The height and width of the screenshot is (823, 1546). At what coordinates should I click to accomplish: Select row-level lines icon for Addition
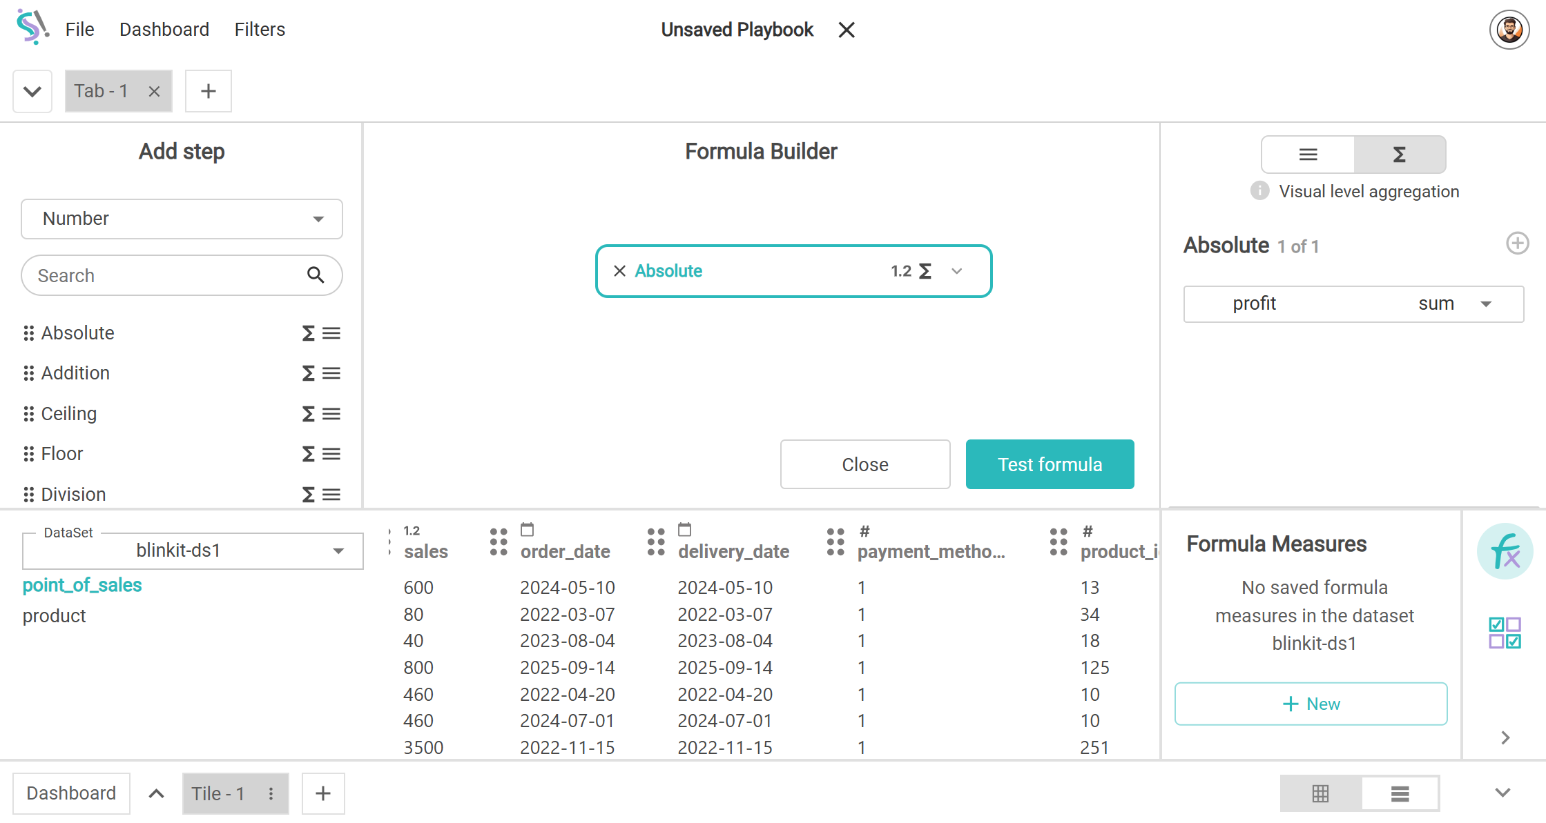[331, 373]
